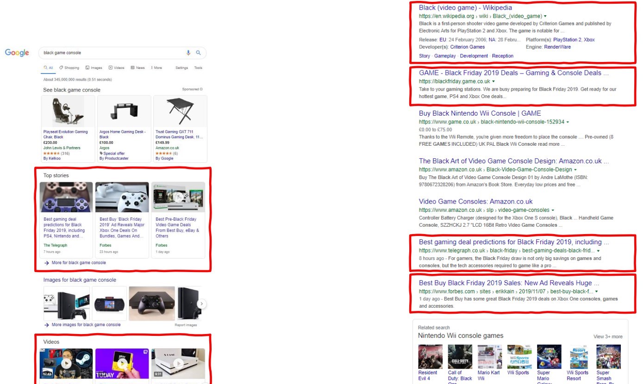Select the Super Smash Bros related game
The width and height of the screenshot is (644, 384).
click(608, 364)
